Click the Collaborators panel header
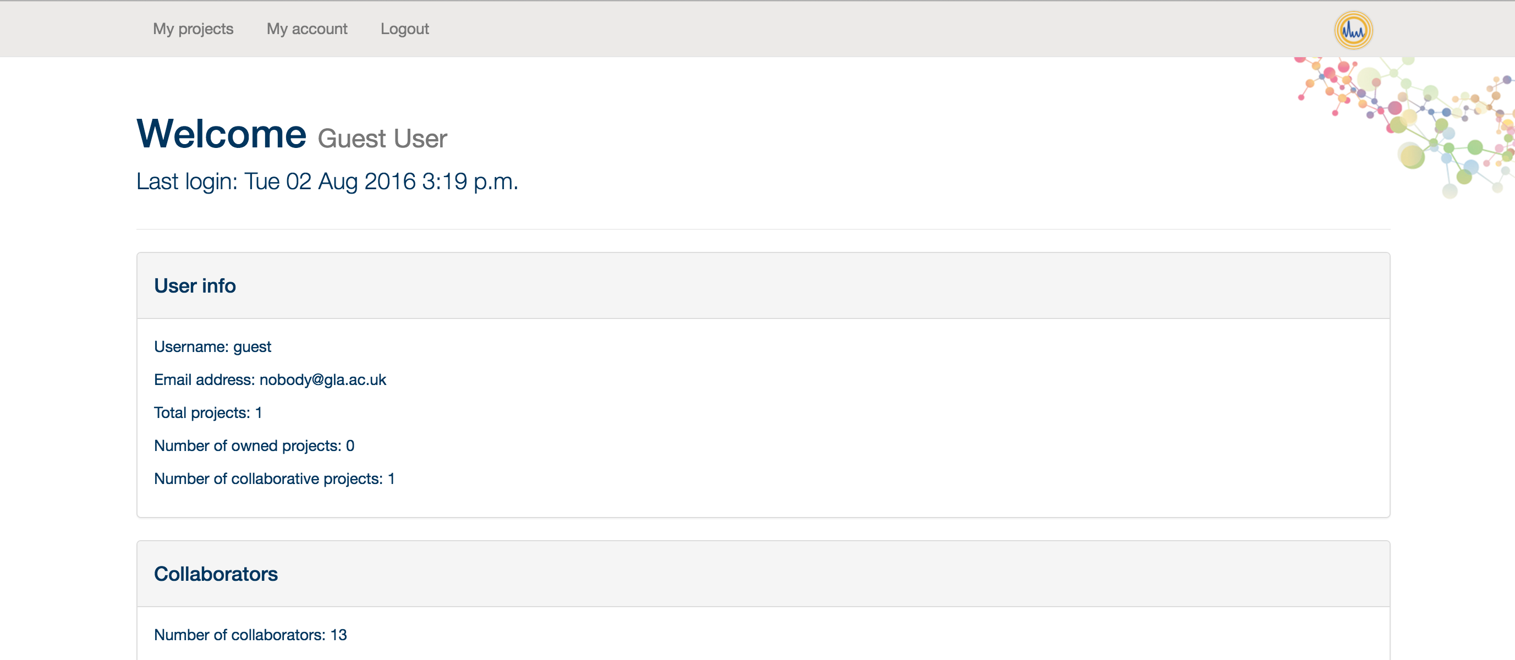Viewport: 1515px width, 660px height. coord(764,574)
